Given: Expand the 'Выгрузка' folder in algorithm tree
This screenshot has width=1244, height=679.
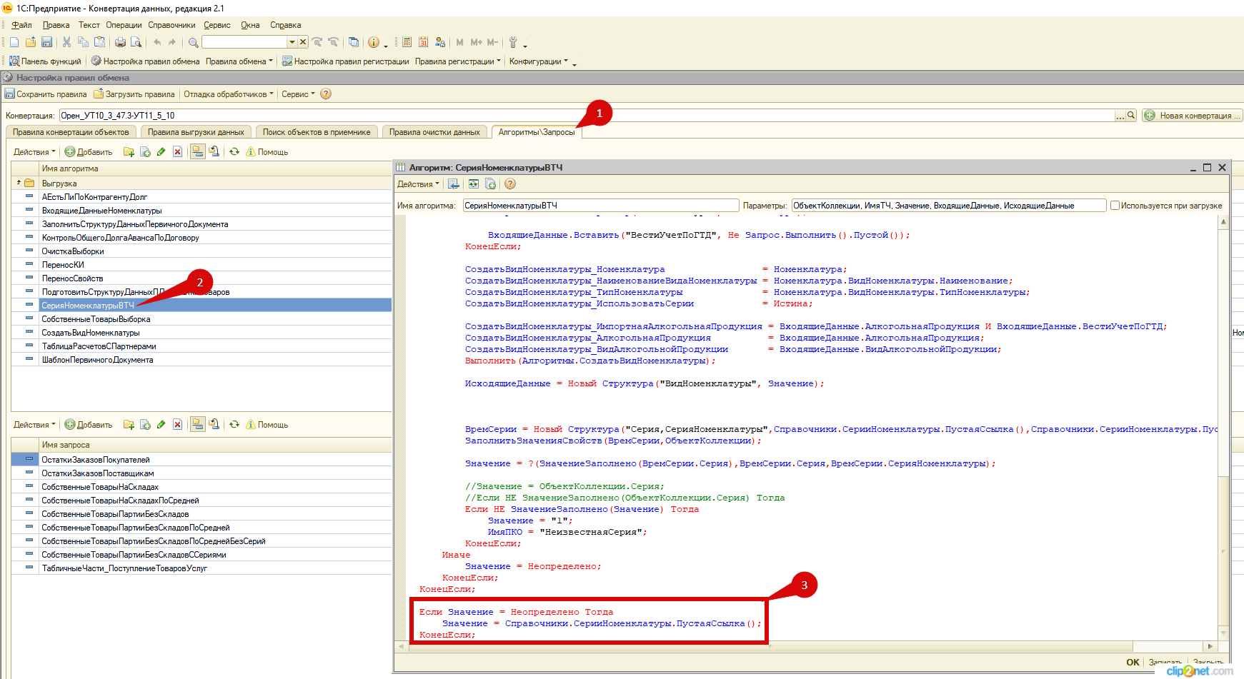Looking at the screenshot, I should pos(19,183).
